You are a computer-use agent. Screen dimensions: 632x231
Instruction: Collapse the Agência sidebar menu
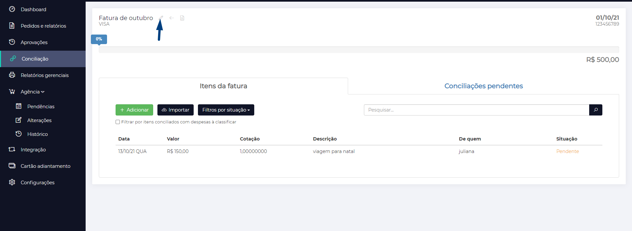32,92
